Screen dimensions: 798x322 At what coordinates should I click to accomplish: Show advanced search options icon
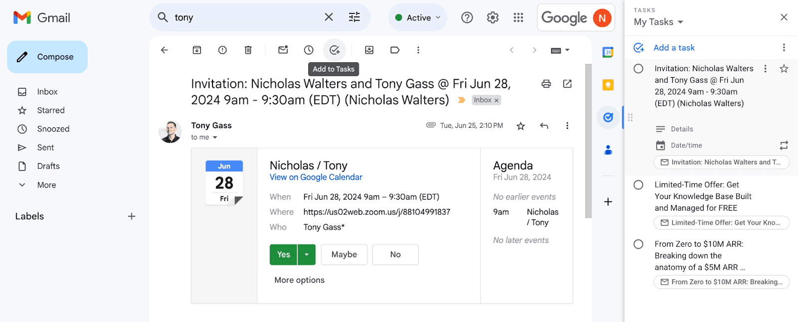[354, 17]
